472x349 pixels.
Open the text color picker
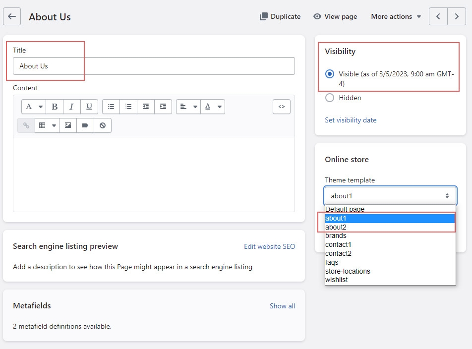[x=213, y=107]
